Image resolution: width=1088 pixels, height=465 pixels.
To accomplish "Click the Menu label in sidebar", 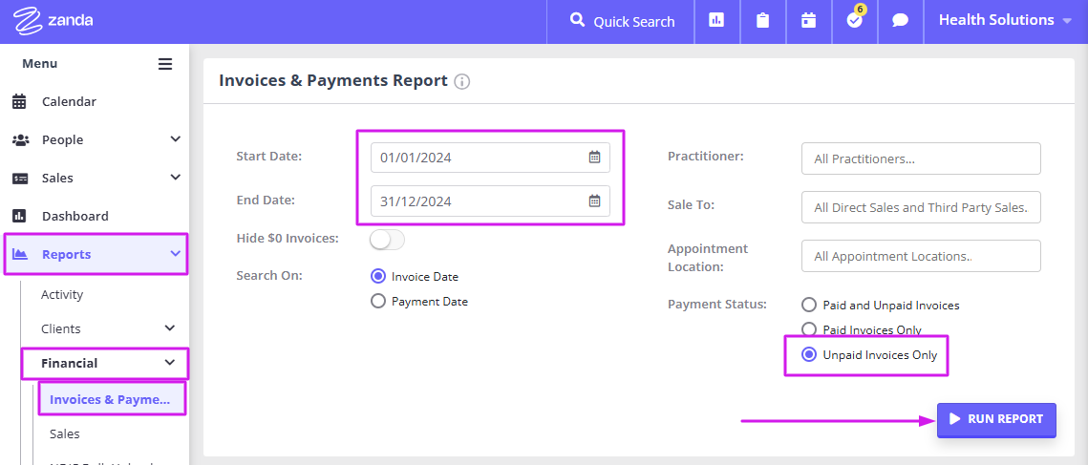I will [39, 64].
